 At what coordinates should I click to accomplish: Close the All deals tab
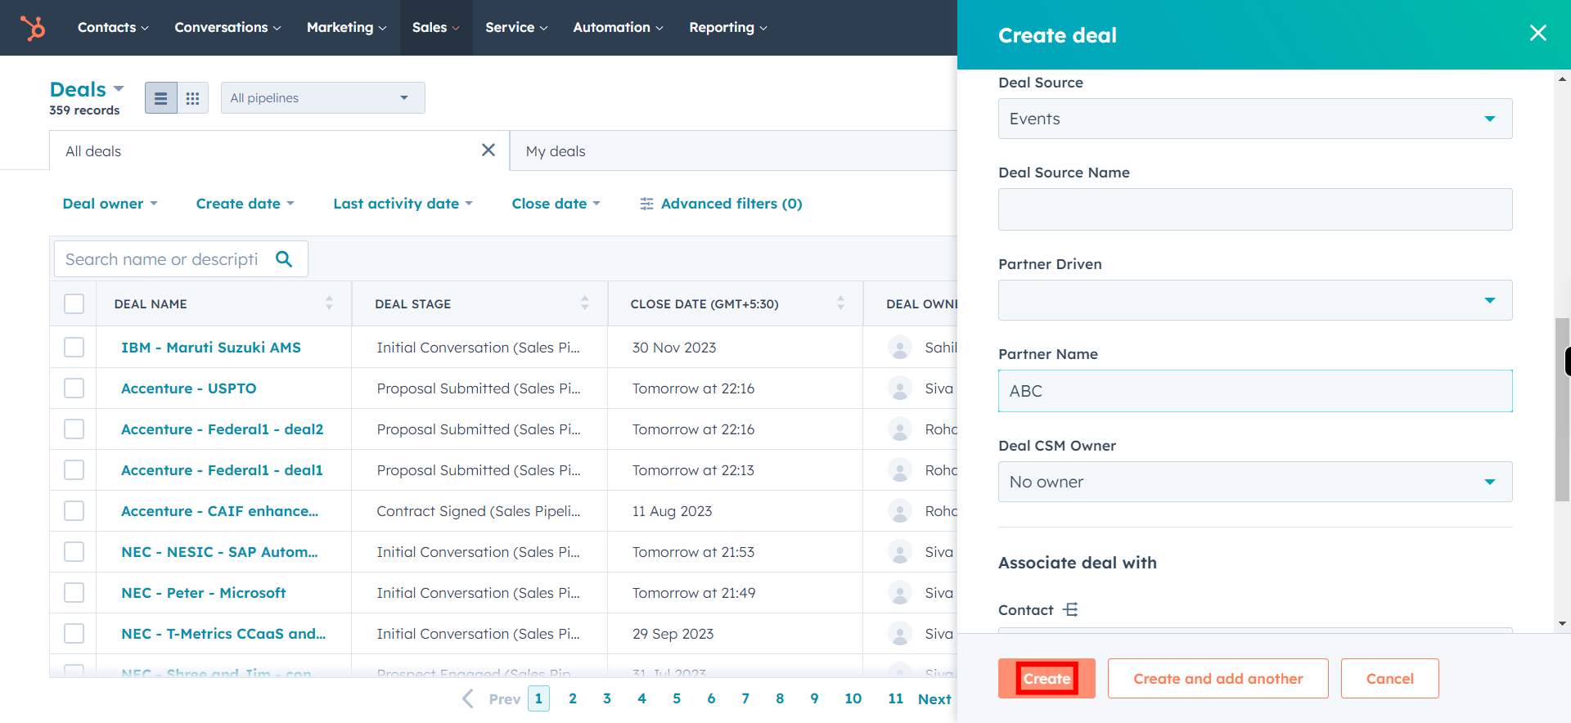(488, 150)
